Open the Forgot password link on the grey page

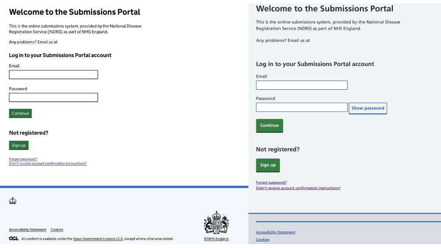[x=271, y=182]
